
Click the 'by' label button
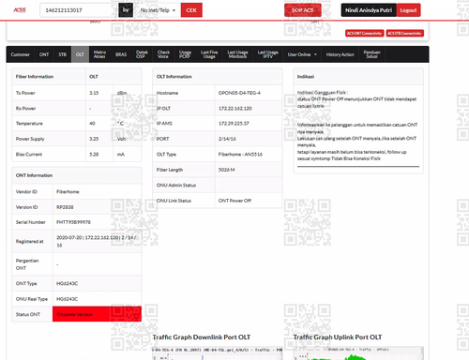tap(126, 10)
